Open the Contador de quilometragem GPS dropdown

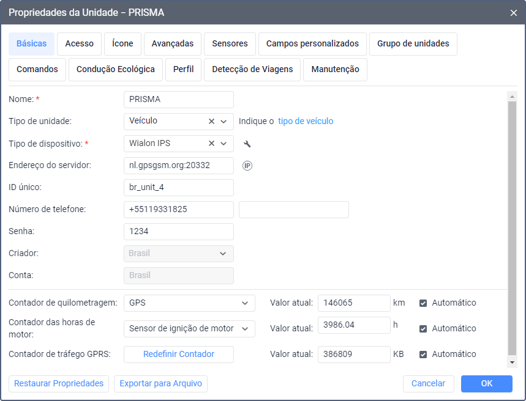click(x=245, y=303)
